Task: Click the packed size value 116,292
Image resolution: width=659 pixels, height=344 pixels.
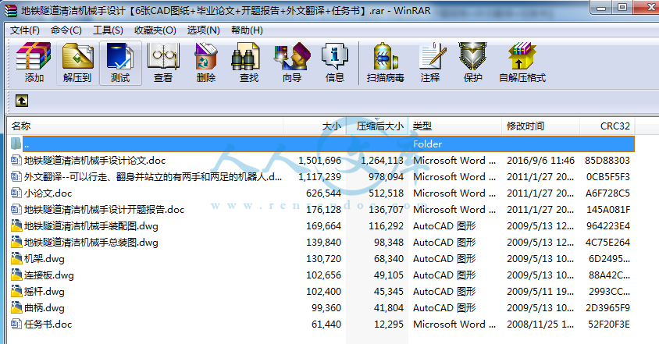Action: point(386,226)
